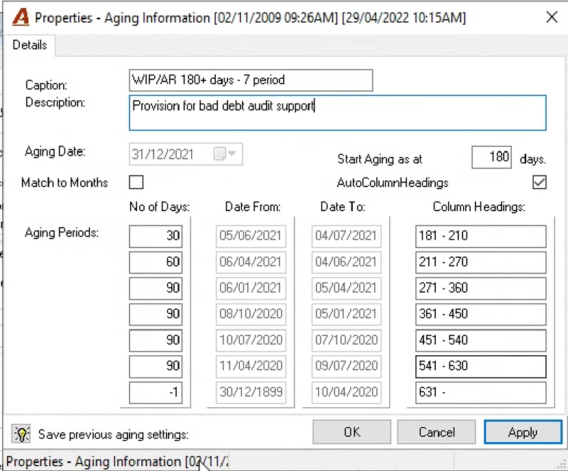Click the 'Save previous aging settings:' label
The height and width of the screenshot is (471, 568).
(113, 435)
